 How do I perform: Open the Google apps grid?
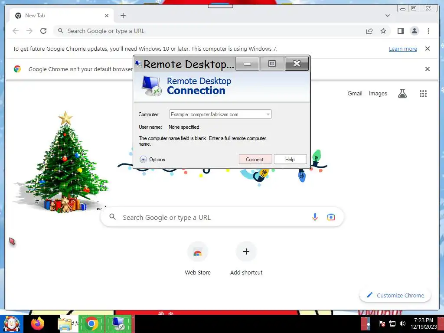click(x=423, y=94)
